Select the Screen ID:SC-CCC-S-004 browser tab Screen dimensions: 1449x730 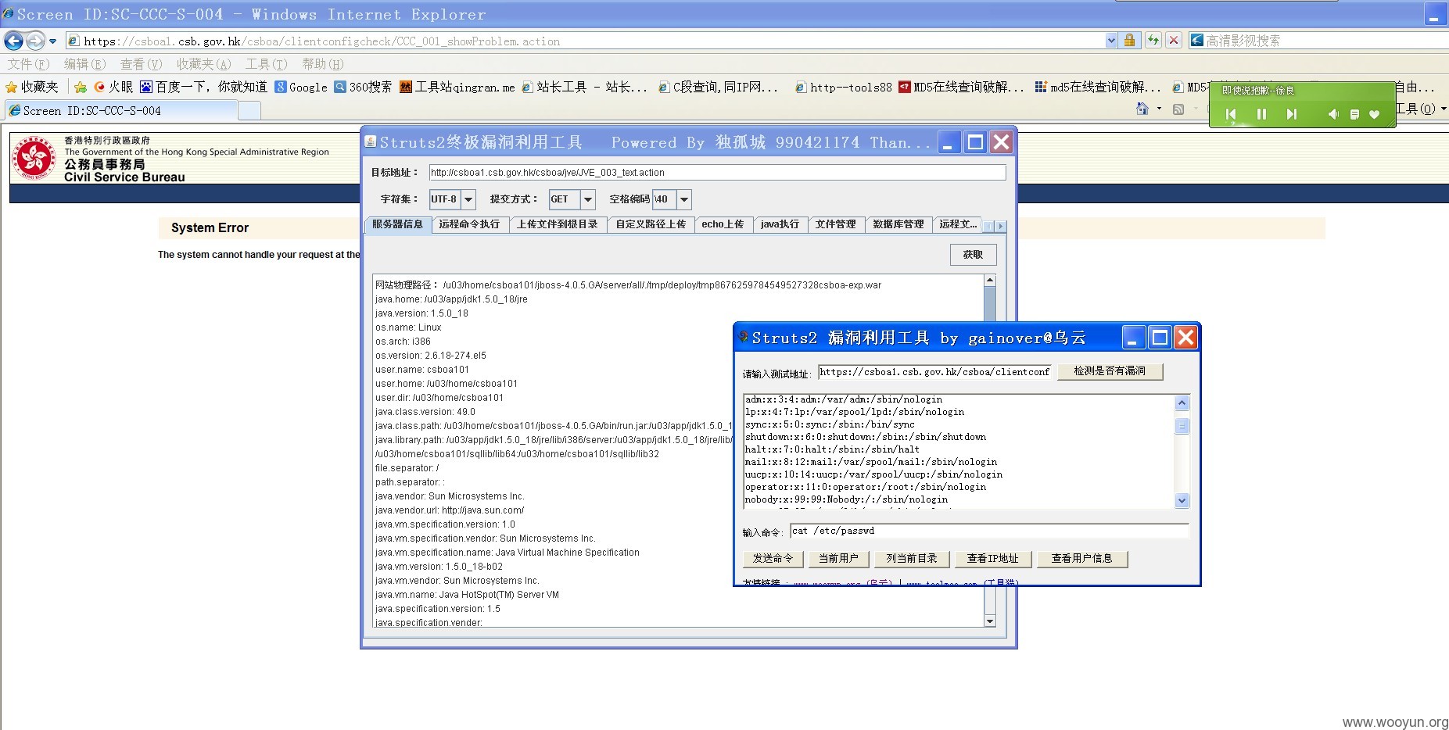click(x=120, y=111)
